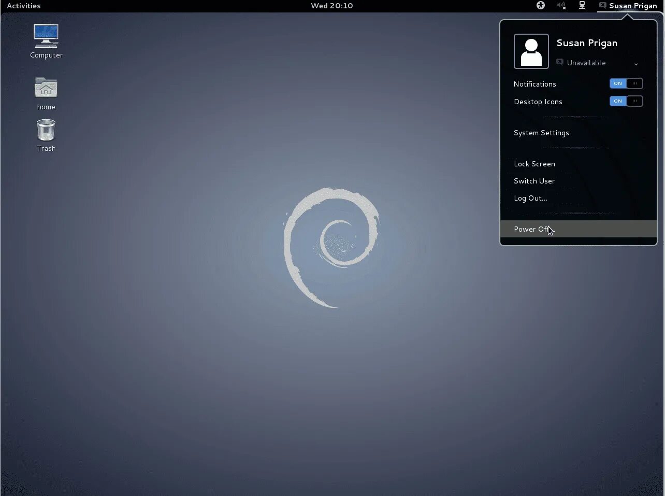The width and height of the screenshot is (665, 496).
Task: Open System Settings from user menu
Action: [x=578, y=133]
